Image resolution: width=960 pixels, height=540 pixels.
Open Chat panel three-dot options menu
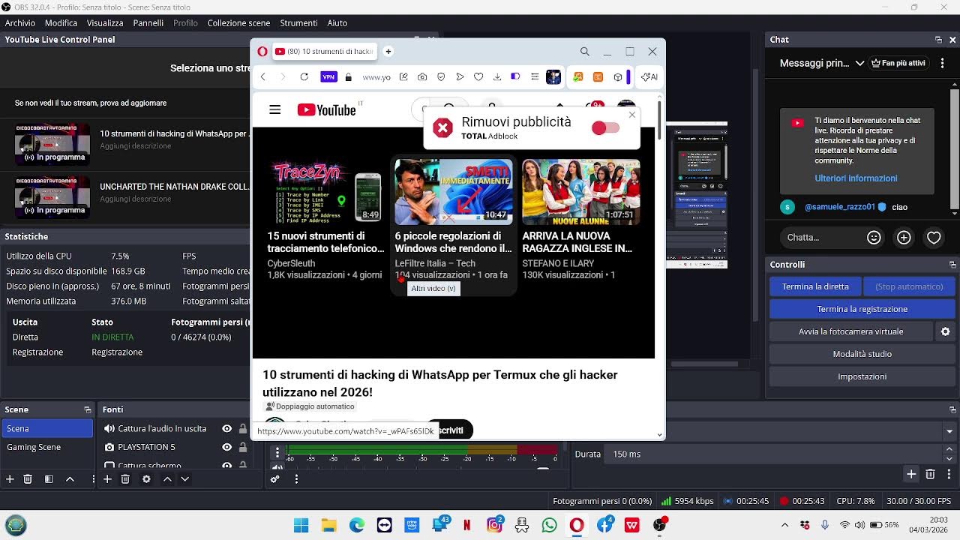tap(943, 63)
